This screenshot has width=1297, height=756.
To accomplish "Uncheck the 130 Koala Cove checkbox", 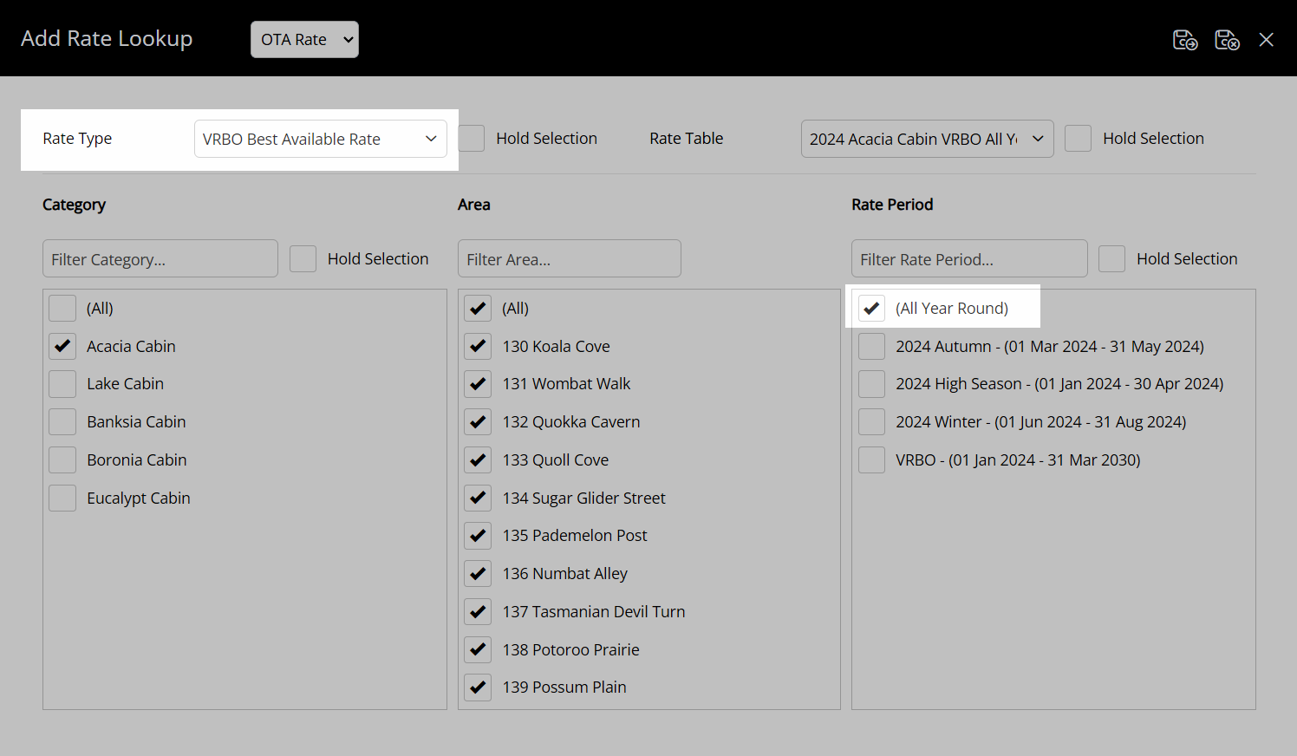I will point(478,346).
